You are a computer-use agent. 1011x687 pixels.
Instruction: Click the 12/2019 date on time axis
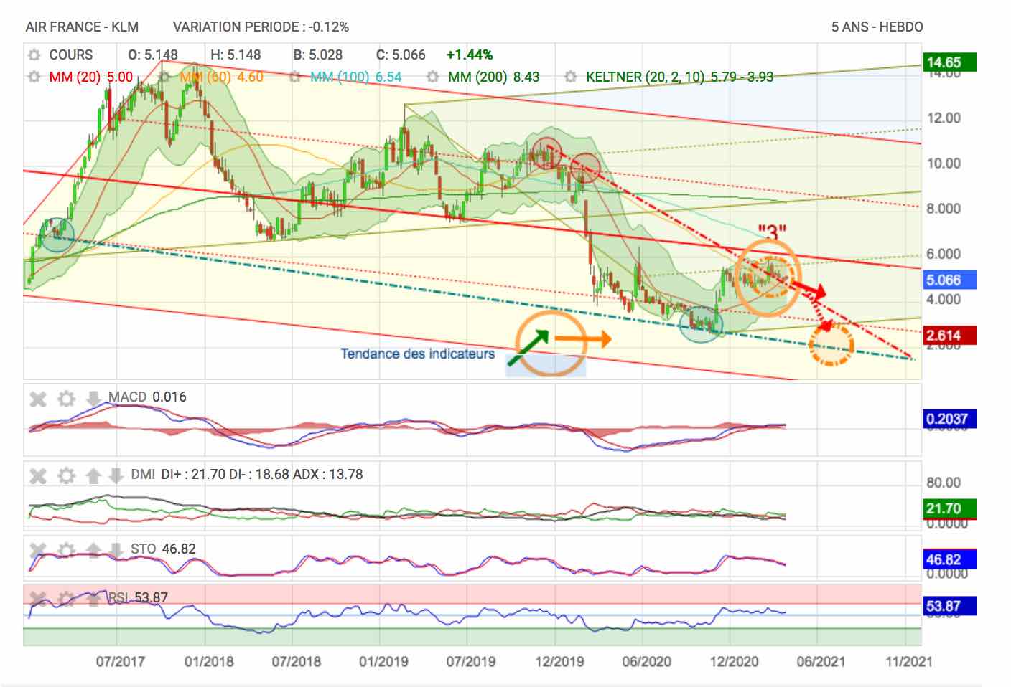pos(559,661)
